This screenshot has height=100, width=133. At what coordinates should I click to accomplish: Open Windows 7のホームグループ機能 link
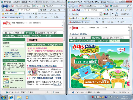point(43,66)
